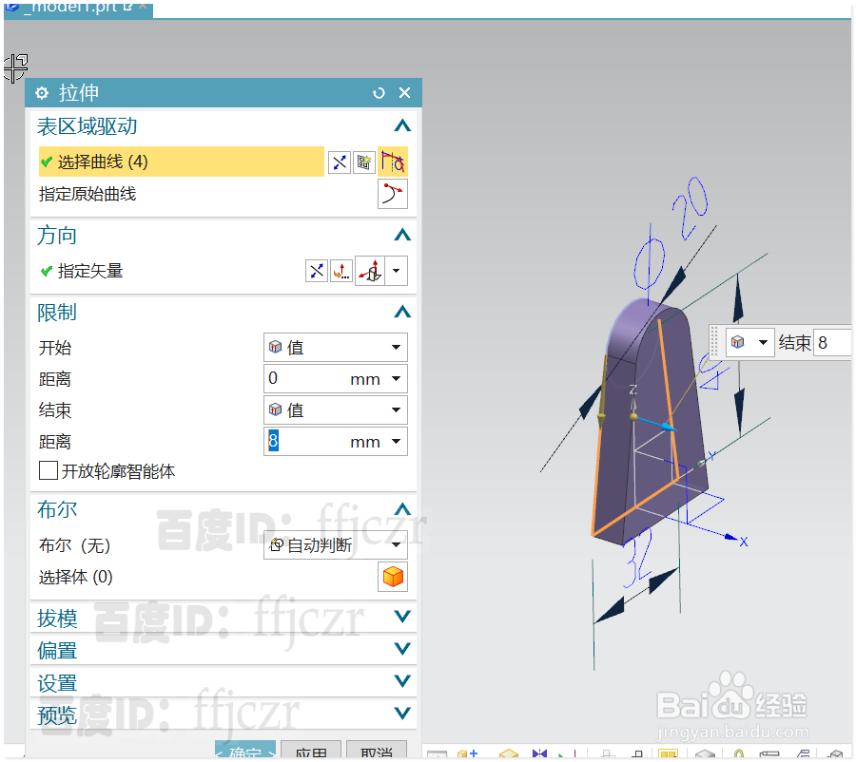
Task: Open the 结束 limit type dropdown showing 值
Action: pos(335,410)
